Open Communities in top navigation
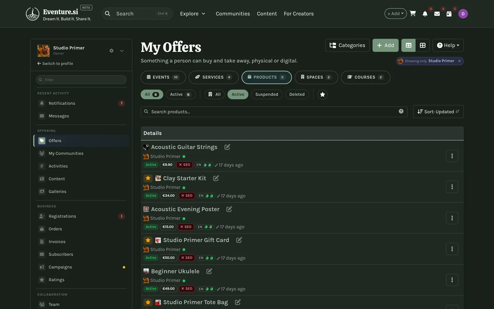 coord(233,14)
